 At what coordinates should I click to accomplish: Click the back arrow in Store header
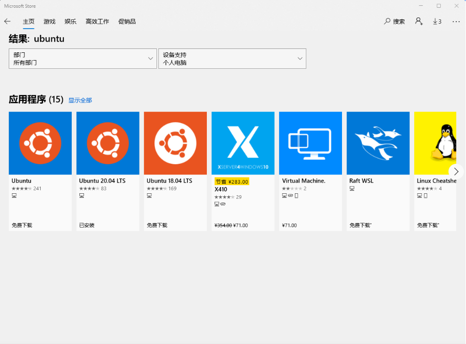(x=7, y=21)
